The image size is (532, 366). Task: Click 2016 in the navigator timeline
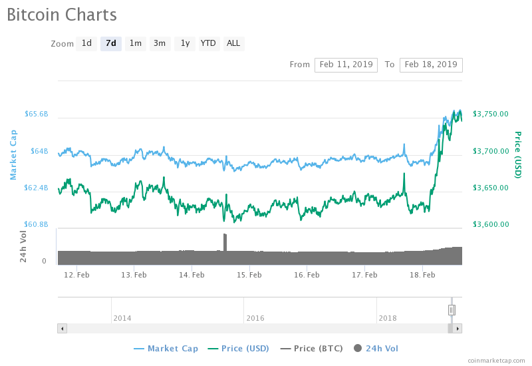coord(255,318)
